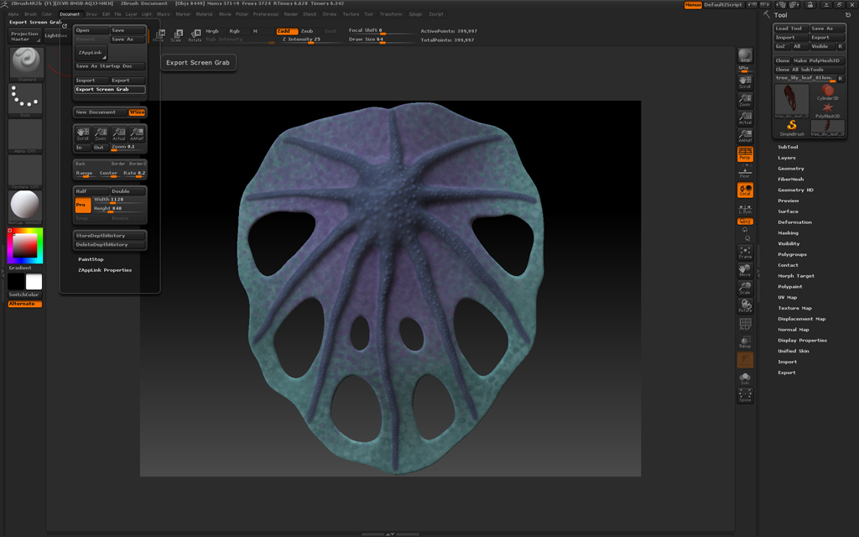Open the Render menu

[x=291, y=14]
